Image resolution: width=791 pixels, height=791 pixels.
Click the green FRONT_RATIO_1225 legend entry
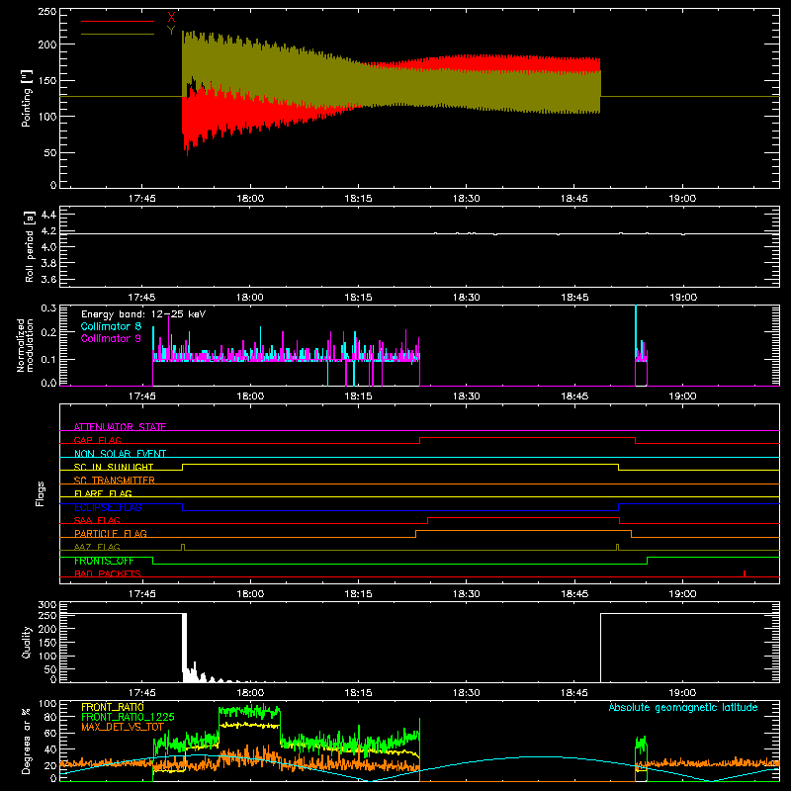pyautogui.click(x=128, y=717)
